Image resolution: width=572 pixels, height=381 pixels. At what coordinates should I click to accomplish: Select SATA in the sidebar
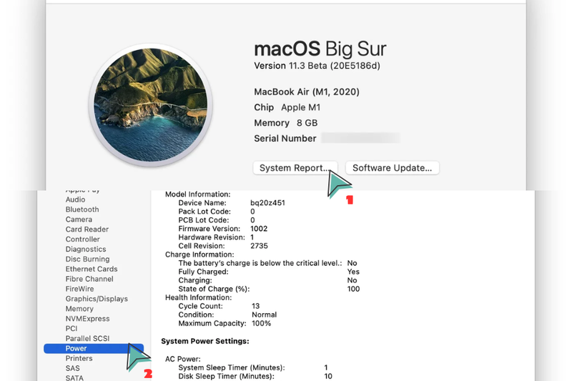(x=74, y=377)
